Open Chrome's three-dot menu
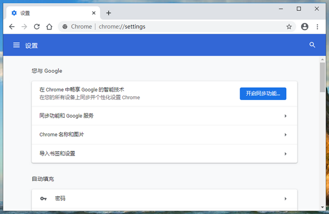Screen dimensions: 329x214 317,27
